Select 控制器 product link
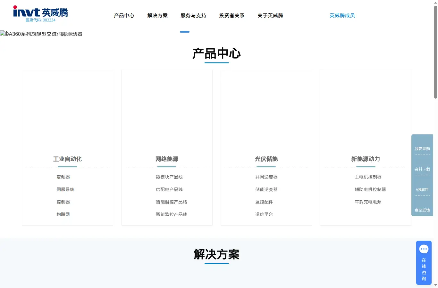Image resolution: width=438 pixels, height=288 pixels. click(x=63, y=202)
